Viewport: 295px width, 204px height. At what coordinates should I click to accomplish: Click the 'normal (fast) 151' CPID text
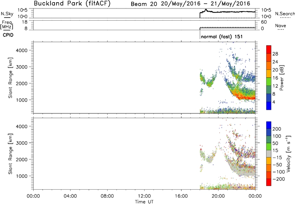pos(222,36)
